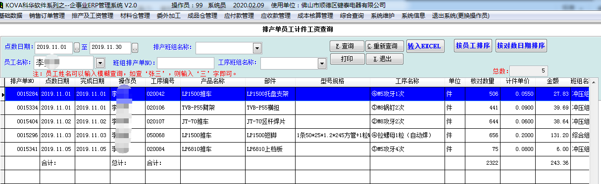Image resolution: width=601 pixels, height=184 pixels.
Task: Click the 型号规格 column header
Action: pos(332,81)
